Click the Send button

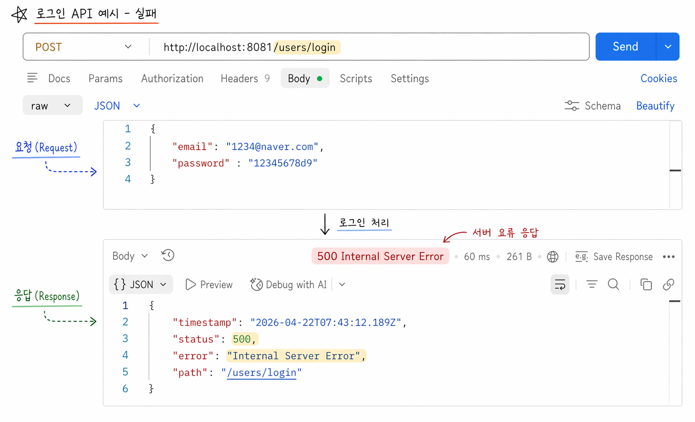pyautogui.click(x=625, y=47)
